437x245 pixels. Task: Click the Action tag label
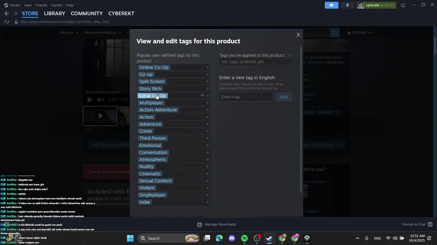pos(146,117)
